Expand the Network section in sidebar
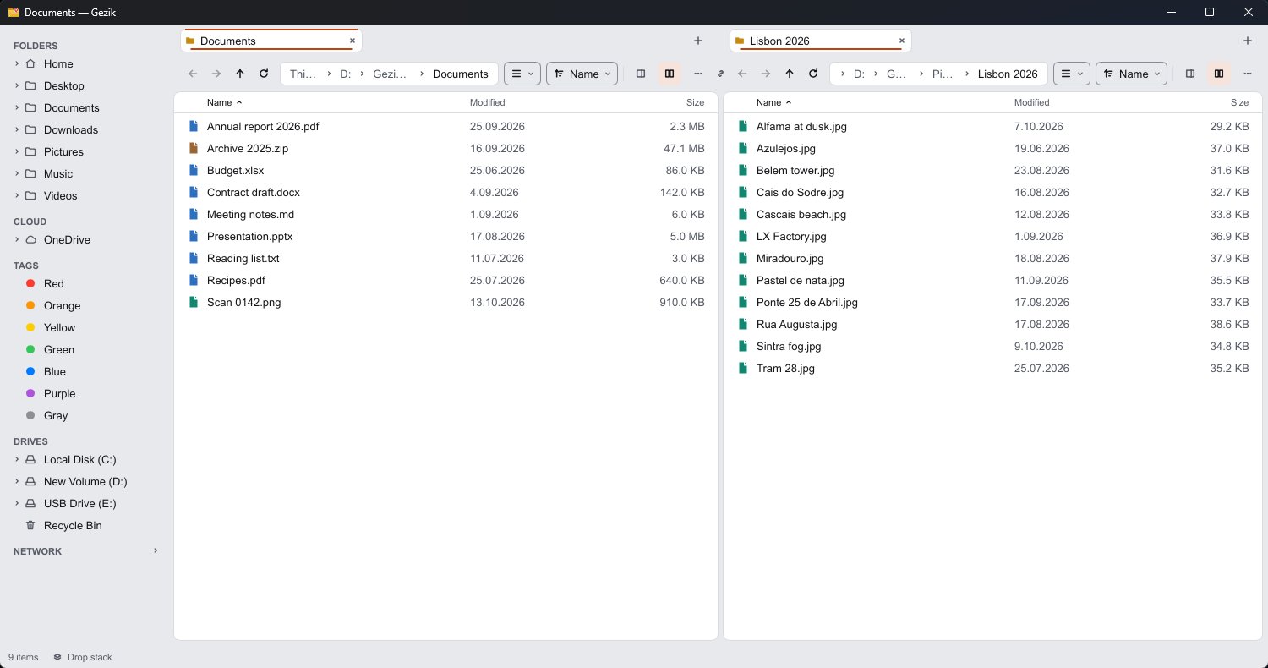The height and width of the screenshot is (668, 1268). point(155,550)
